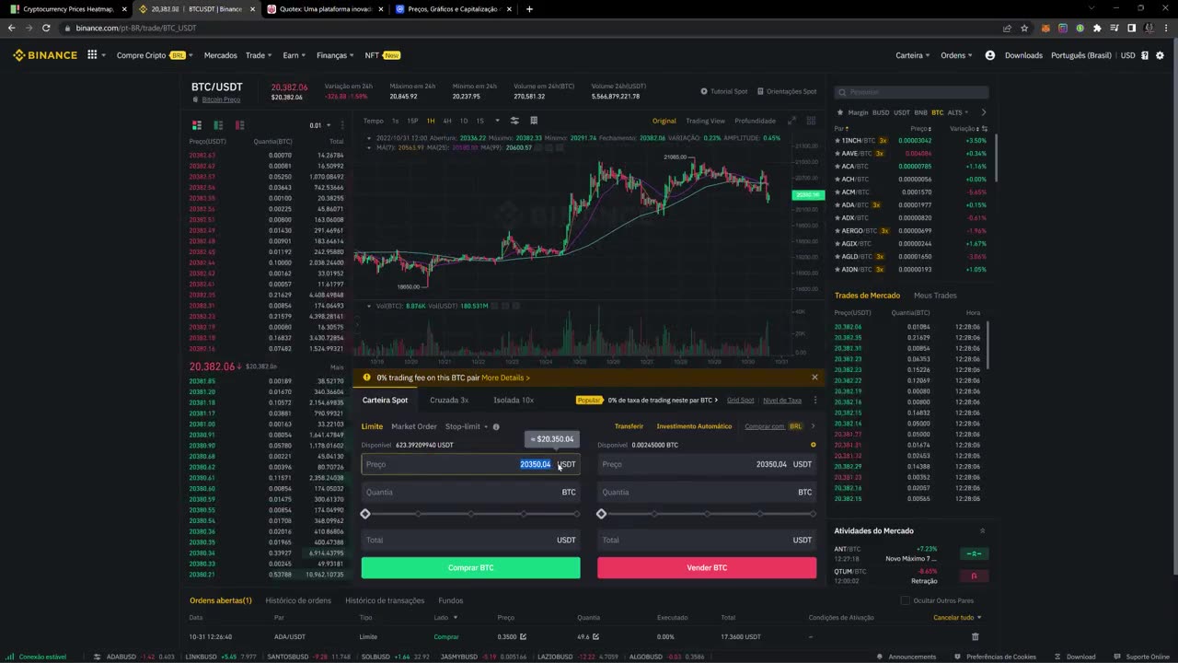The image size is (1178, 663).
Task: Click the Tutorial Spot play icon
Action: 704,91
